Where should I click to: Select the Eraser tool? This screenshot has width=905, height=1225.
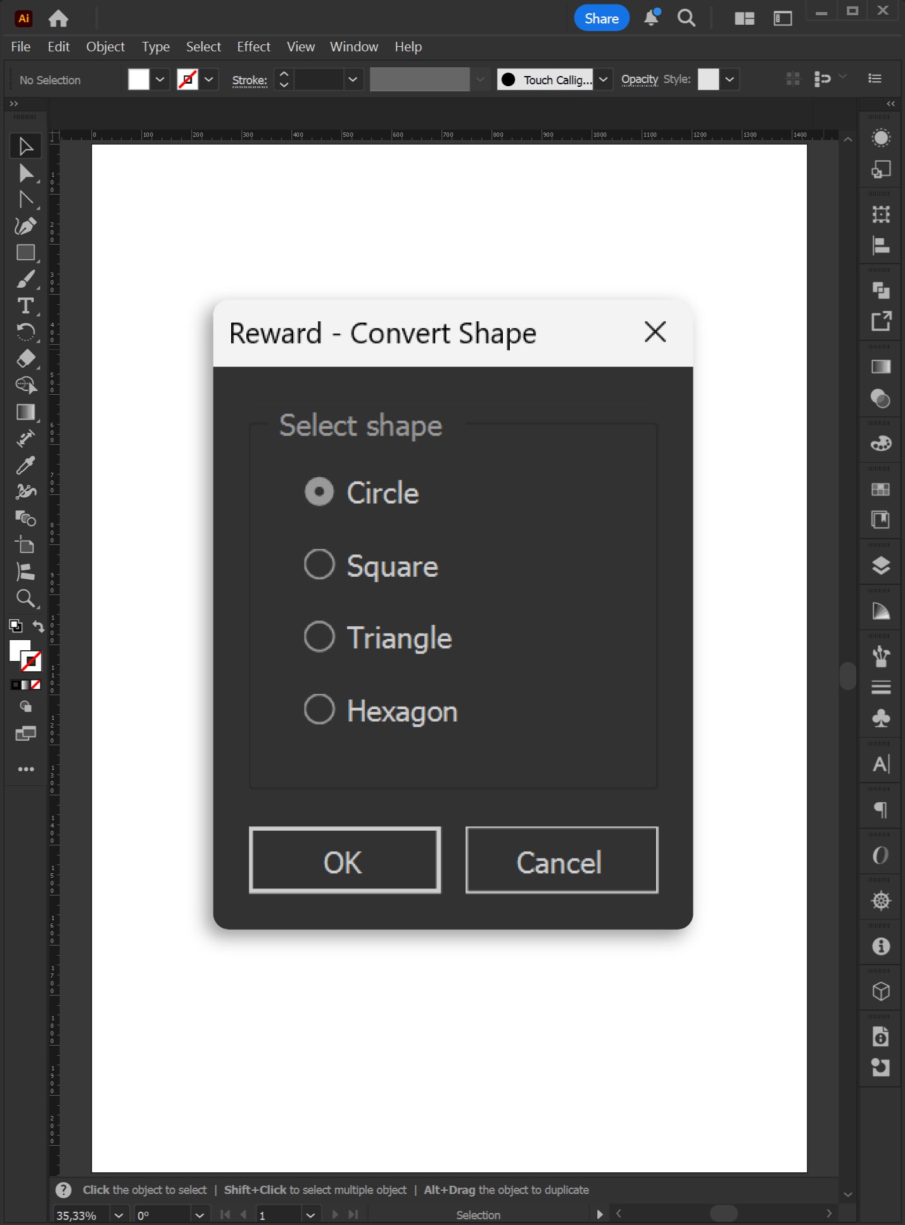[x=25, y=359]
